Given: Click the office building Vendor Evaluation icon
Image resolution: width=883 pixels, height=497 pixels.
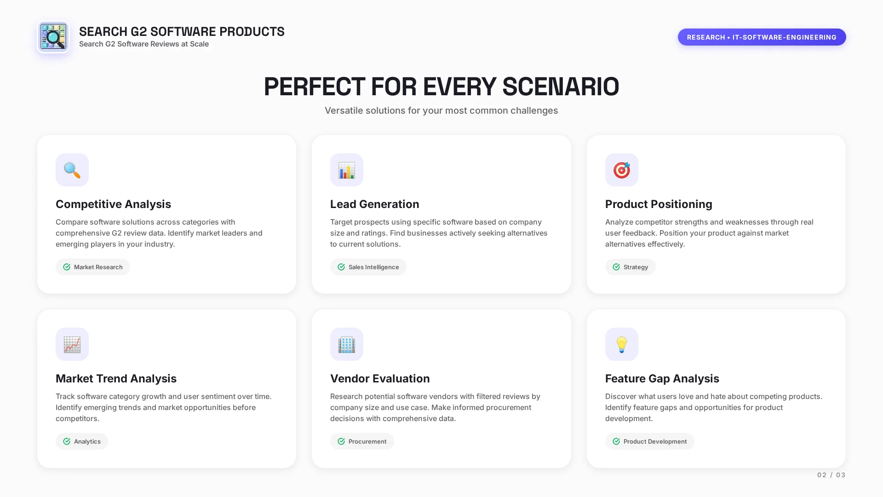Looking at the screenshot, I should point(347,344).
